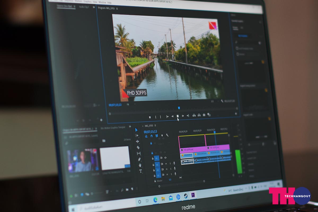Open Program monitor settings wrench

(222, 101)
